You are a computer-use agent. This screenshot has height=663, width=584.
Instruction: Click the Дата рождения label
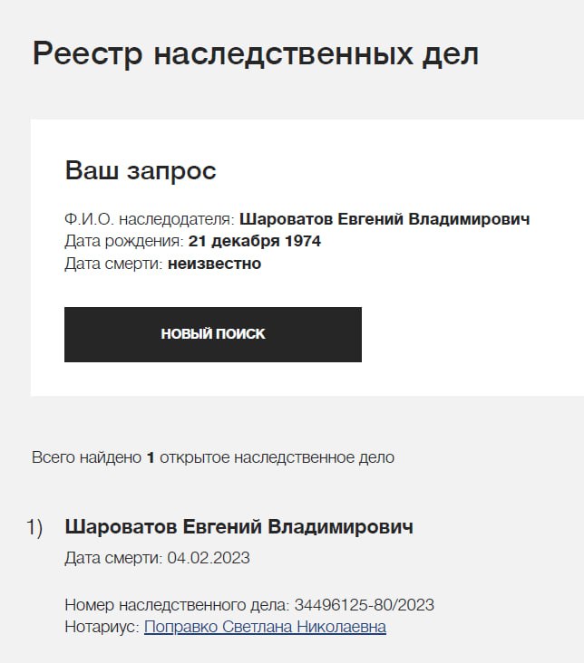tap(124, 242)
